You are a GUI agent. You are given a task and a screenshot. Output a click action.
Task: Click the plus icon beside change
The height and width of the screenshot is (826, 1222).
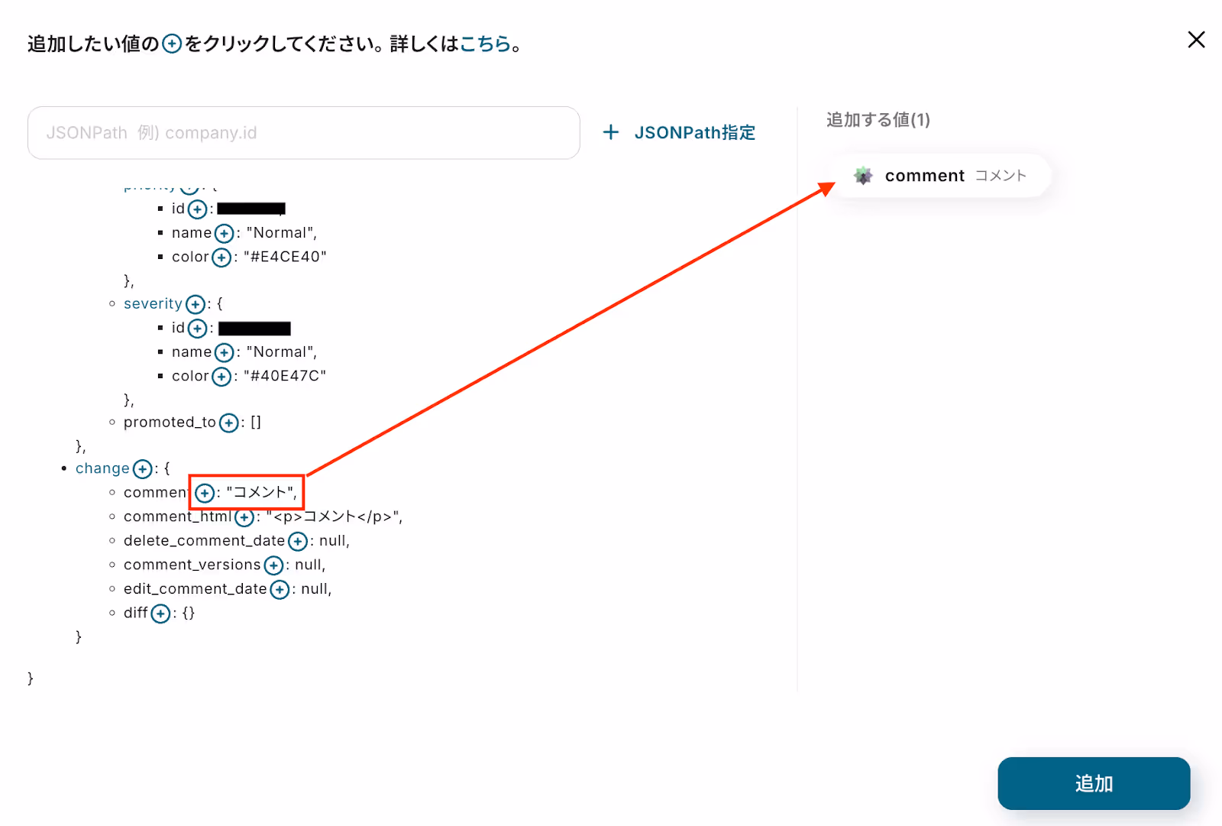[142, 468]
